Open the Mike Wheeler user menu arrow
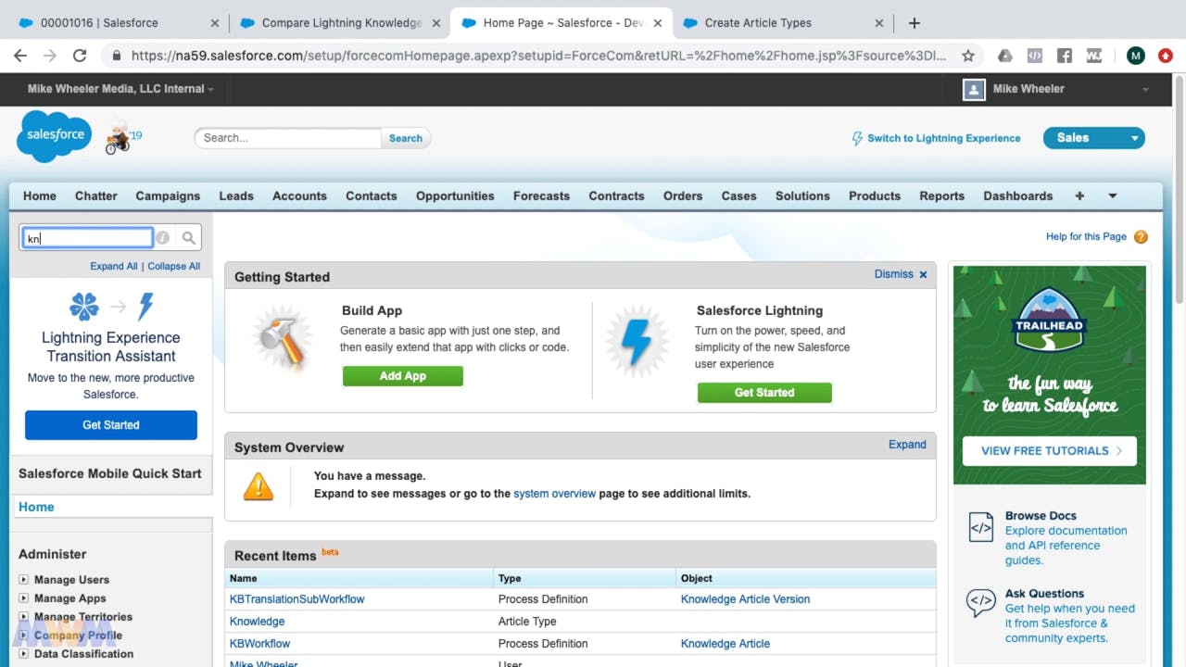The width and height of the screenshot is (1186, 667). click(x=1145, y=90)
